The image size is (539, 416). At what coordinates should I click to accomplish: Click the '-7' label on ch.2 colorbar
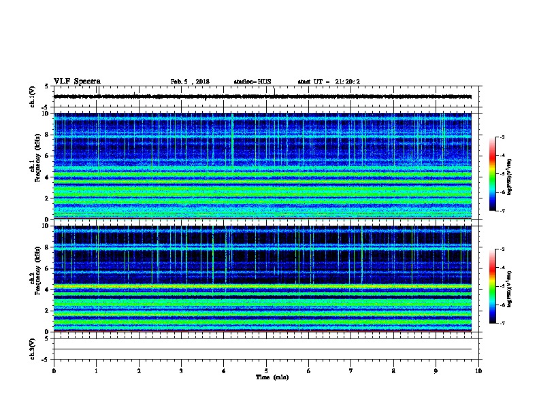(502, 324)
